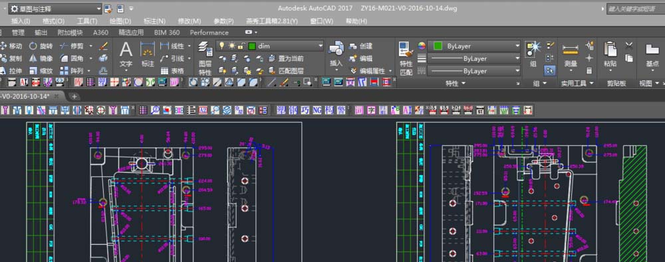Viewport: 665px width, 262px height.
Task: Select the 引线 (Leader) tool
Action: (172, 58)
